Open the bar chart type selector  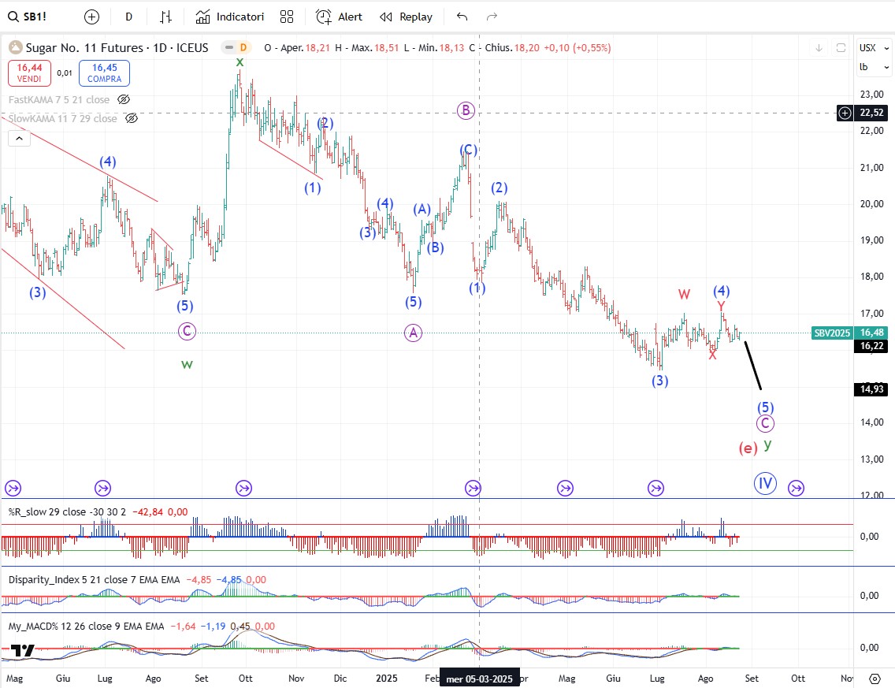(165, 17)
